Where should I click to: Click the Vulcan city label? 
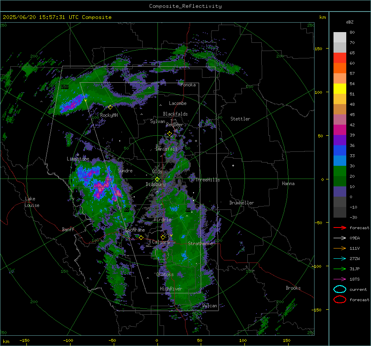(209, 306)
